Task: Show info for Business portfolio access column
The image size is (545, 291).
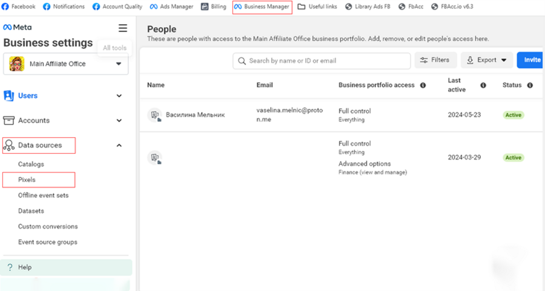Action: [423, 85]
